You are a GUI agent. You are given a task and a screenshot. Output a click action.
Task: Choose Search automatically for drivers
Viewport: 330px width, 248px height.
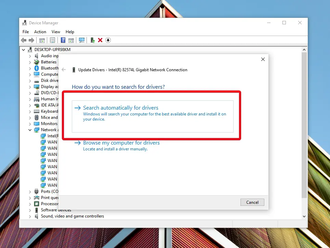point(153,116)
